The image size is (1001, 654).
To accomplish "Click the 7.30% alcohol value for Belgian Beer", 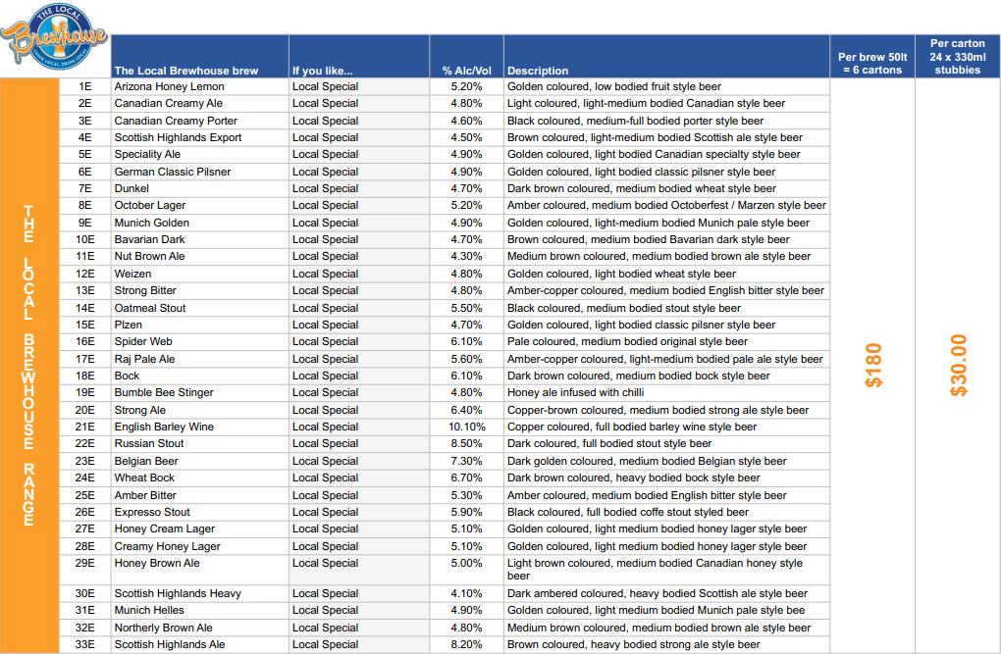I will (x=467, y=461).
